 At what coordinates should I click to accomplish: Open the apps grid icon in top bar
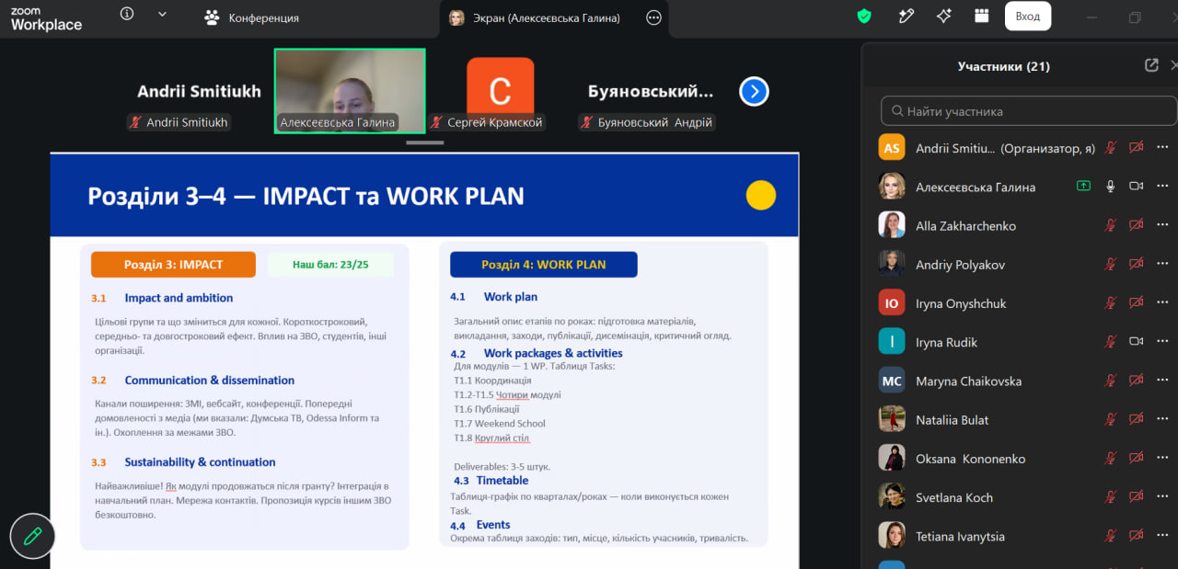pyautogui.click(x=981, y=17)
